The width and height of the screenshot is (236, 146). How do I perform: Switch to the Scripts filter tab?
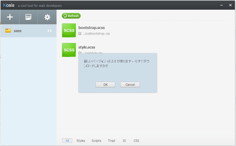point(96,140)
